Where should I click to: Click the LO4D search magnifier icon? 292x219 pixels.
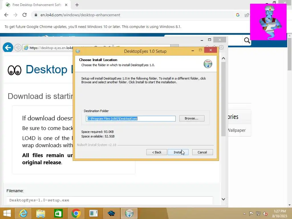247,40
